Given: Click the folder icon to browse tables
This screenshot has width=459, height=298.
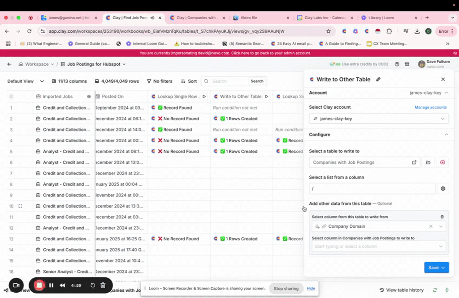Looking at the screenshot, I should (428, 162).
